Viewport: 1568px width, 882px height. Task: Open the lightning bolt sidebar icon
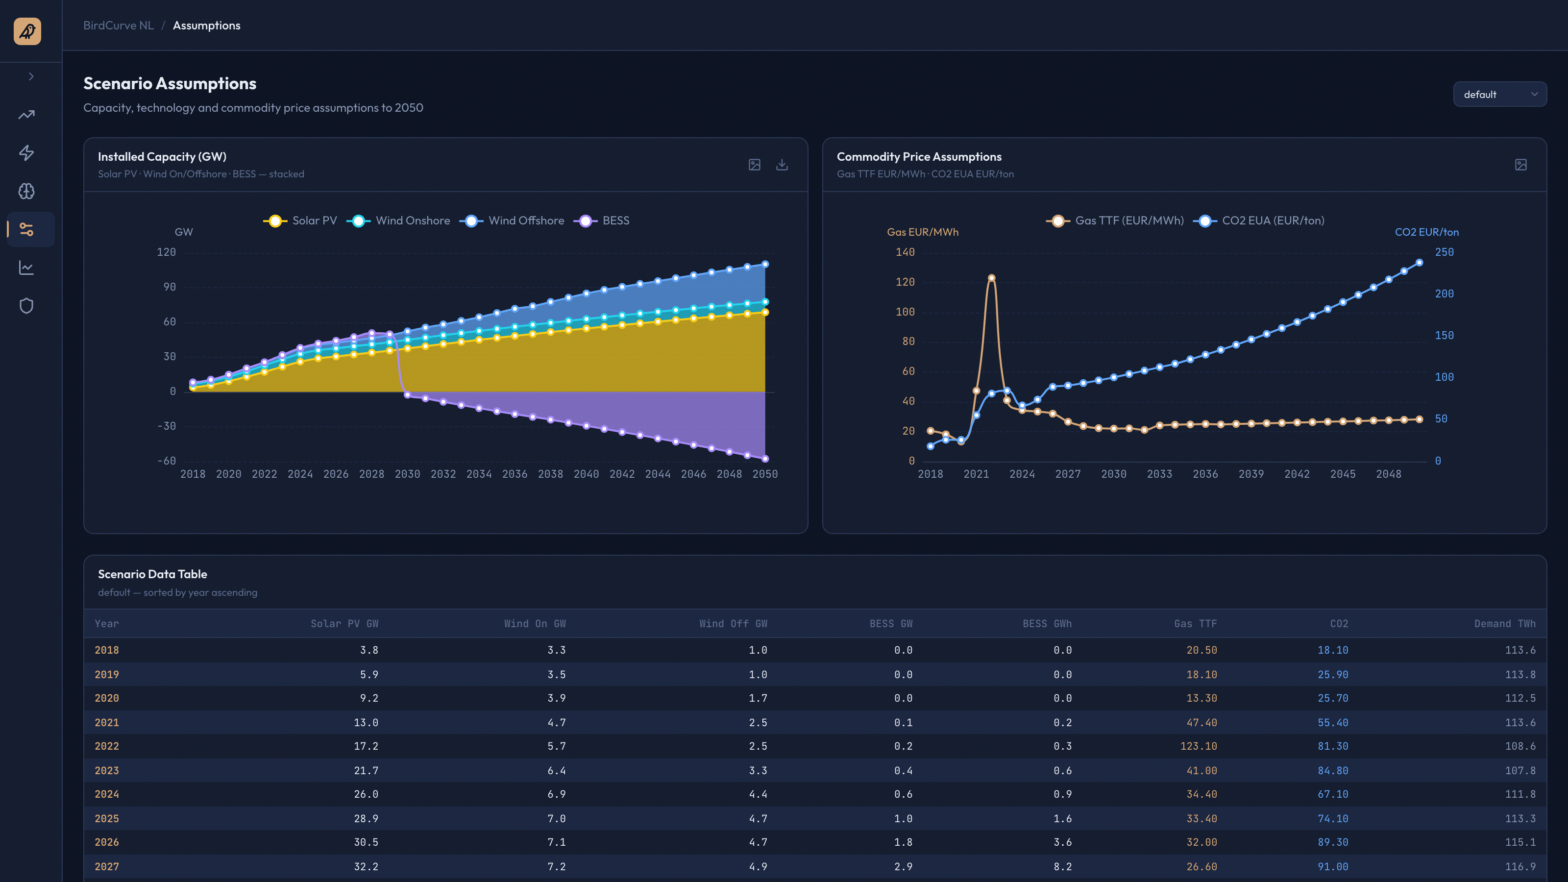[x=26, y=153]
